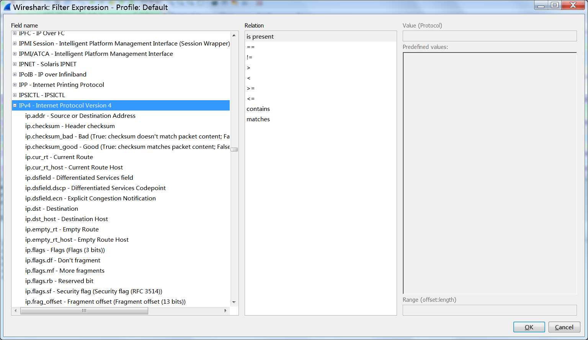Screen dimensions: 588x340
Task: Choose the 'is present' relation
Action: pyautogui.click(x=320, y=37)
